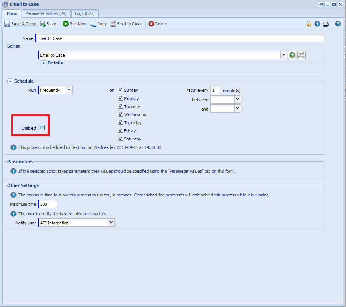The height and width of the screenshot is (307, 346).
Task: Click the printer icon
Action: [x=326, y=24]
